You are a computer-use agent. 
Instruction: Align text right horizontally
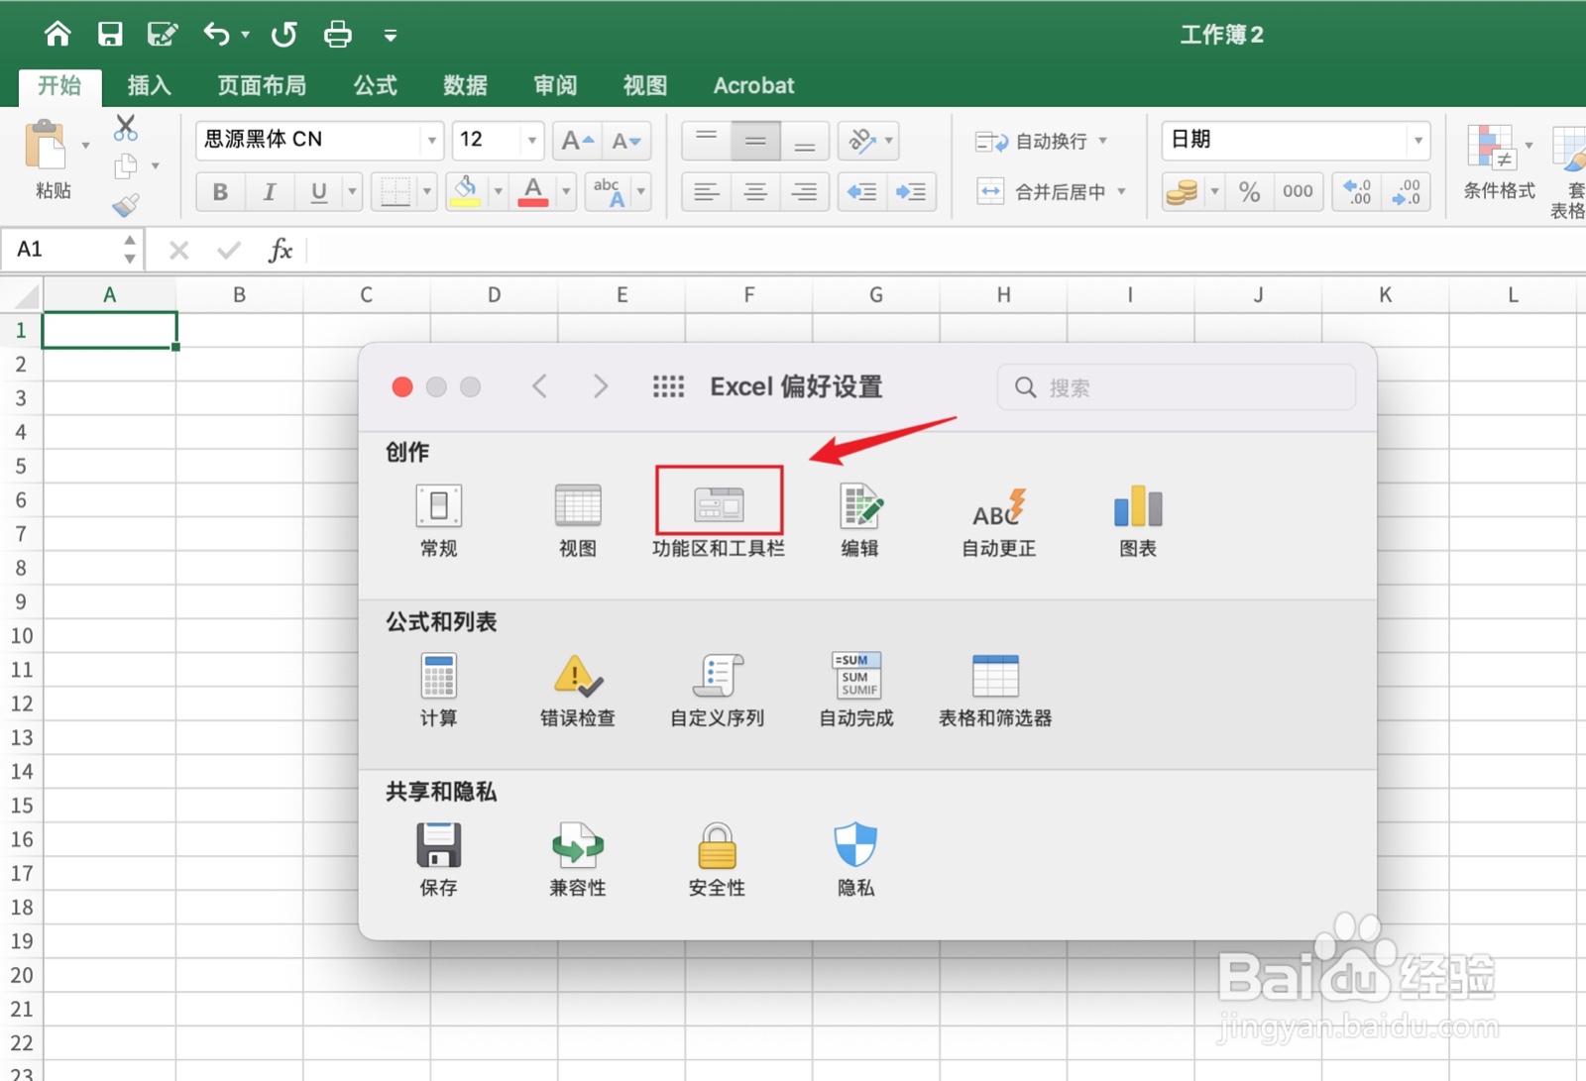[x=805, y=192]
